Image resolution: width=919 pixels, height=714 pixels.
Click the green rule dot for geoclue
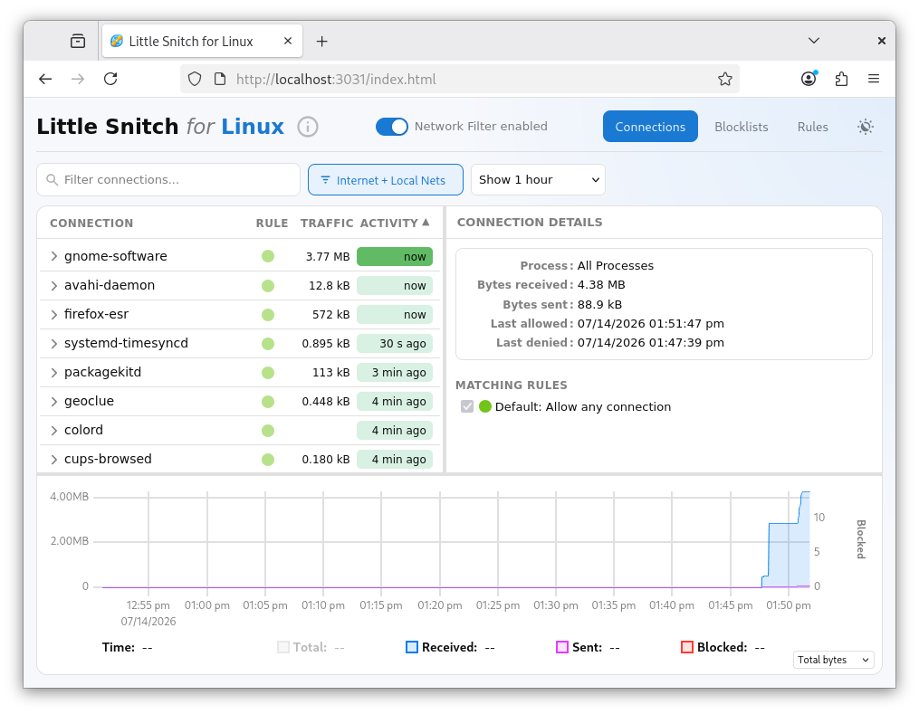[268, 402]
